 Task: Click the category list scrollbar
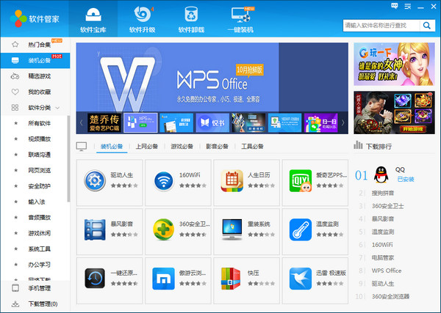click(x=68, y=158)
